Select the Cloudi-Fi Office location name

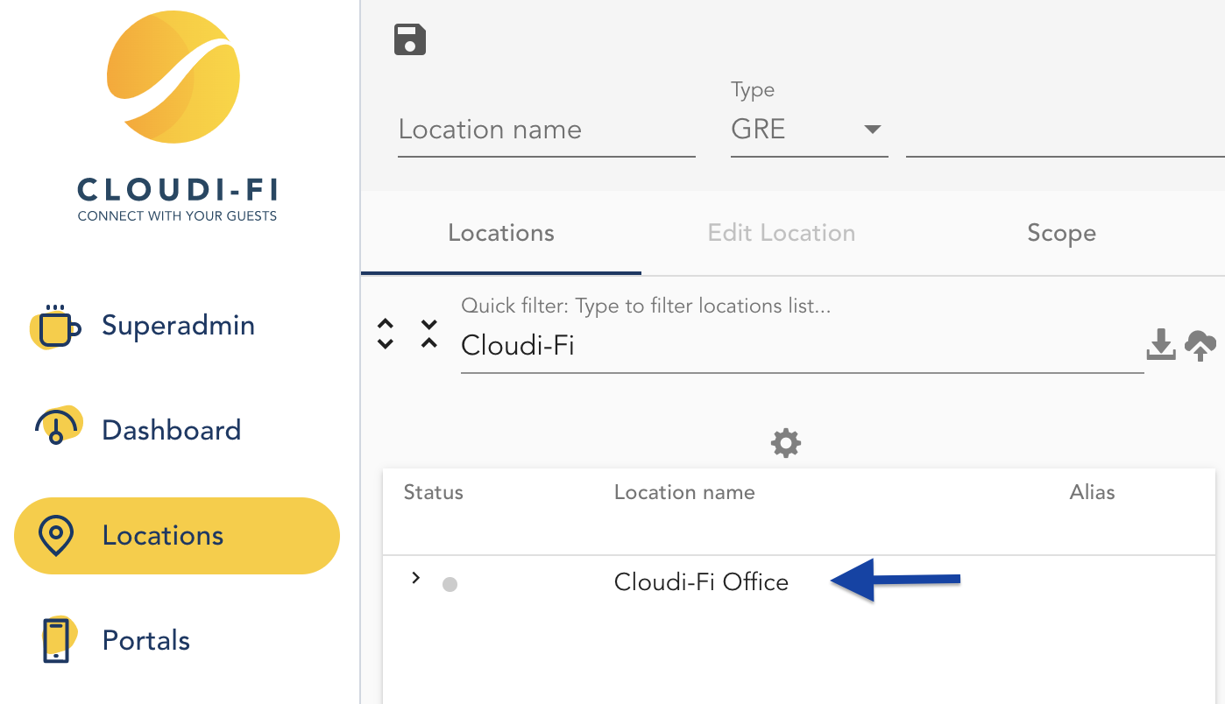(701, 582)
